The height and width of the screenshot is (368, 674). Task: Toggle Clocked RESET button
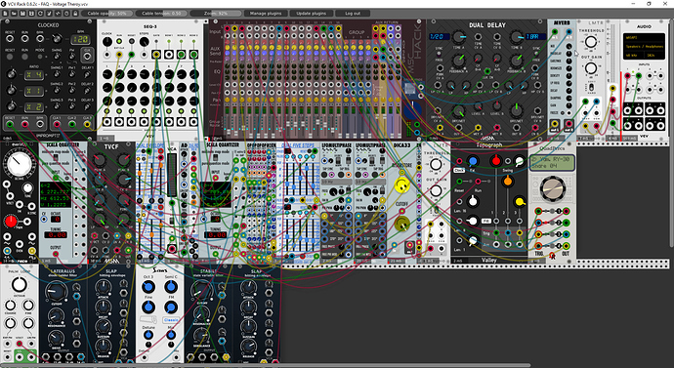coord(10,57)
